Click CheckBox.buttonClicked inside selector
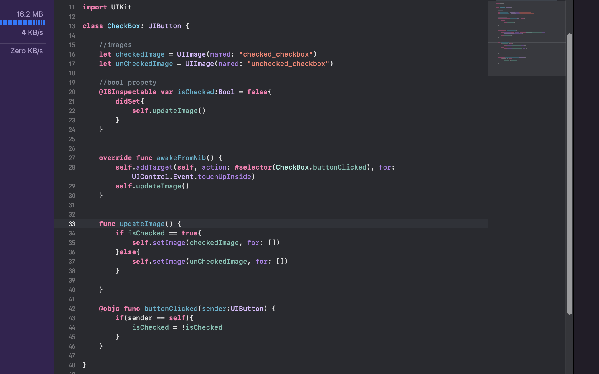This screenshot has height=374, width=599. [x=321, y=167]
